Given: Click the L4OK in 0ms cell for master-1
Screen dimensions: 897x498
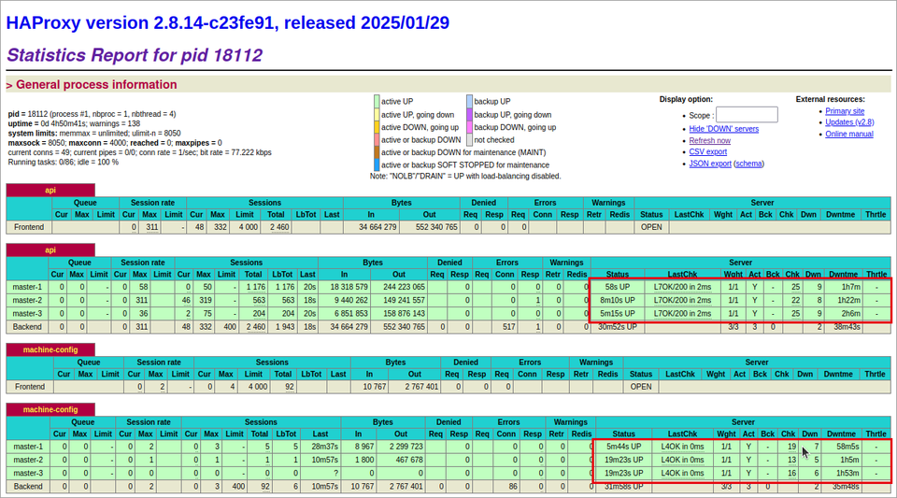Looking at the screenshot, I should (682, 447).
